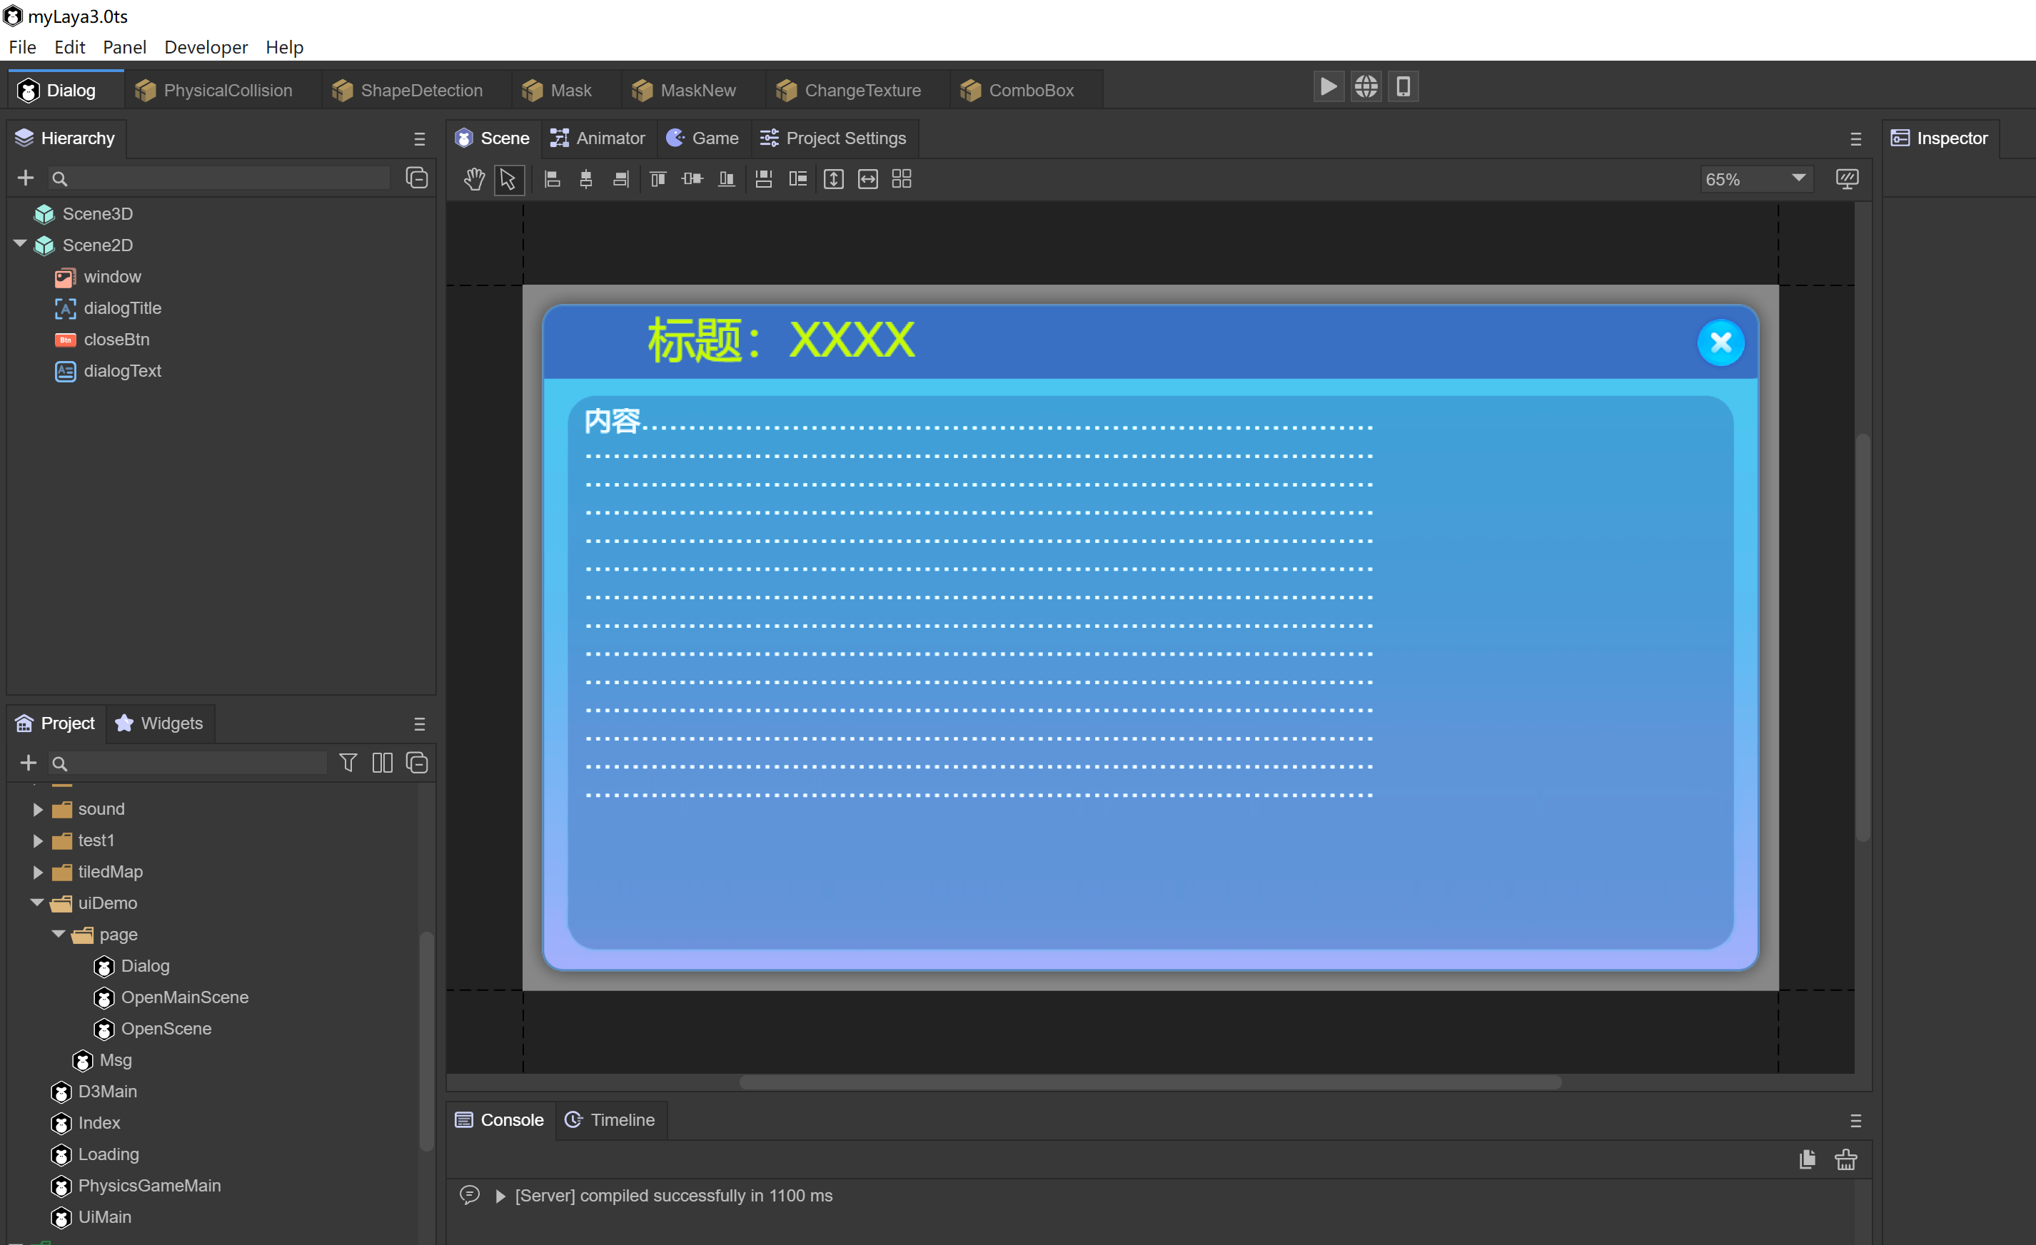The height and width of the screenshot is (1245, 2036).
Task: Click the preview in browser globe icon
Action: pos(1366,87)
